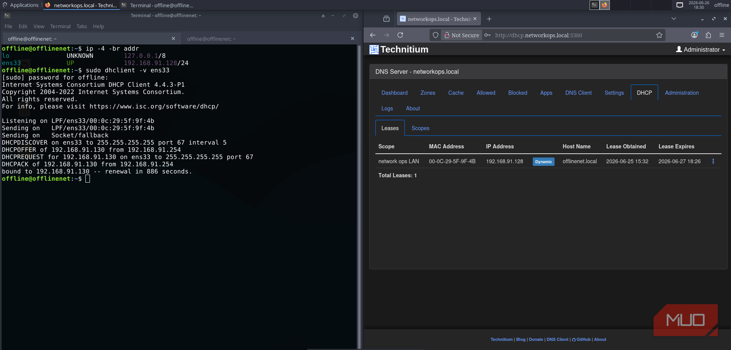
Task: Click the tracking protection shield icon
Action: 436,35
